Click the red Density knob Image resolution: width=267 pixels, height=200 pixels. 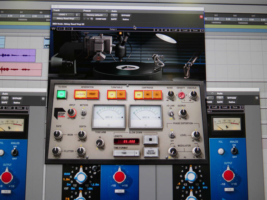181,95
